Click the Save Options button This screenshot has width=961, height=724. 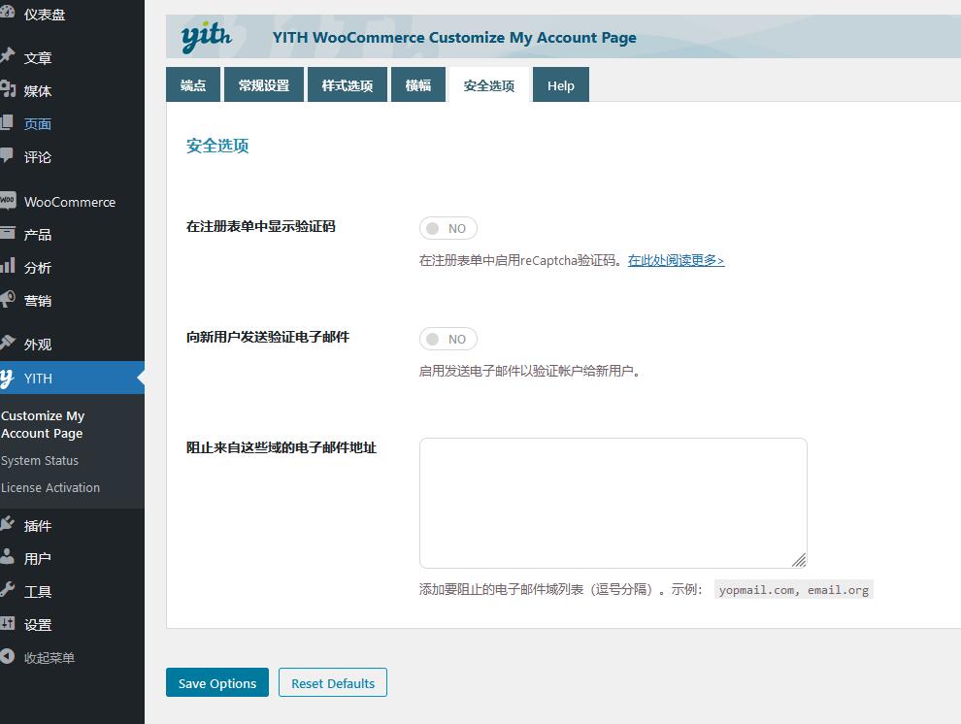pos(217,683)
